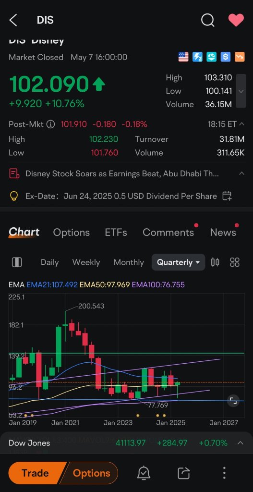The width and height of the screenshot is (253, 492).
Task: Expand the Dow Jones index bar chevron
Action: pos(240,443)
